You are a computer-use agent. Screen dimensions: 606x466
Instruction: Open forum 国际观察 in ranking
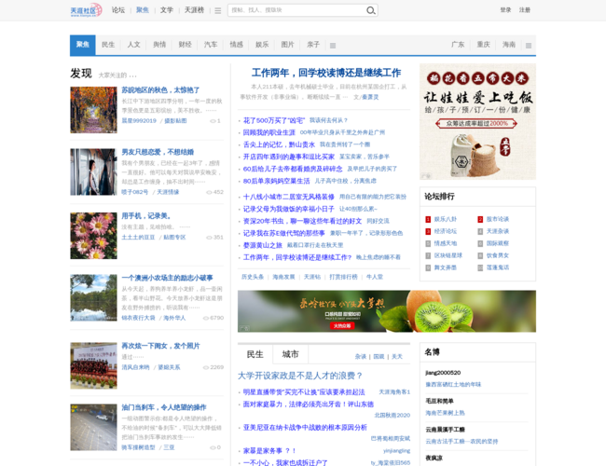[x=498, y=243]
